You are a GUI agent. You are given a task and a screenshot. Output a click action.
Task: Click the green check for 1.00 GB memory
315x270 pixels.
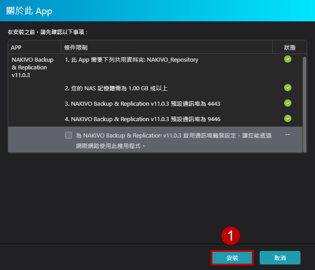[x=288, y=88]
